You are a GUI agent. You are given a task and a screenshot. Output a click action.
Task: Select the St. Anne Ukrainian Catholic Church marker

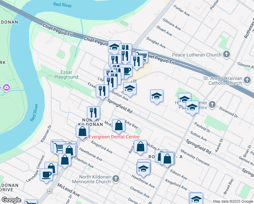(247, 81)
